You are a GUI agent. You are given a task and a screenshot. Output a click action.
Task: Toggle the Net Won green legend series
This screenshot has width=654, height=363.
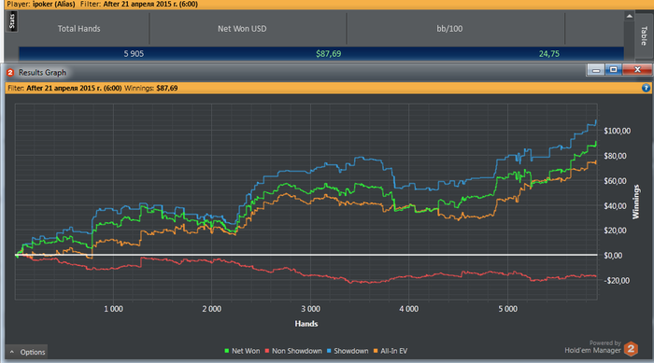point(242,351)
